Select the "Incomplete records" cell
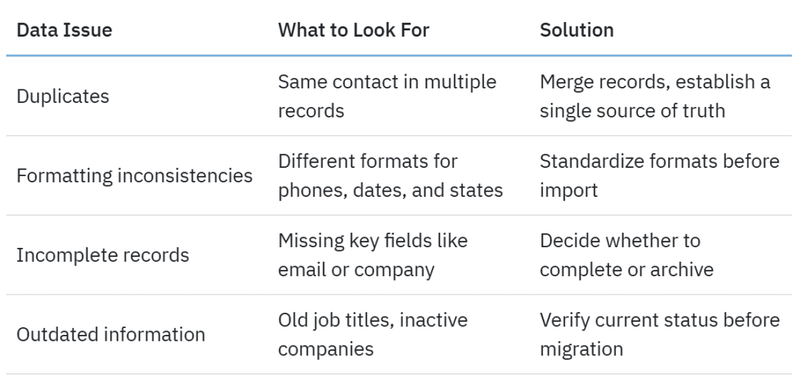Viewport: 807px width, 386px height. coord(103,255)
